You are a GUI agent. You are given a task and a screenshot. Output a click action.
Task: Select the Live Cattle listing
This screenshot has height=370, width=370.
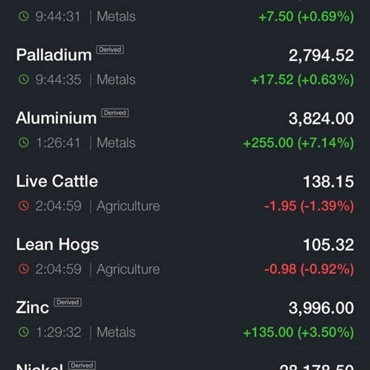pyautogui.click(x=185, y=192)
